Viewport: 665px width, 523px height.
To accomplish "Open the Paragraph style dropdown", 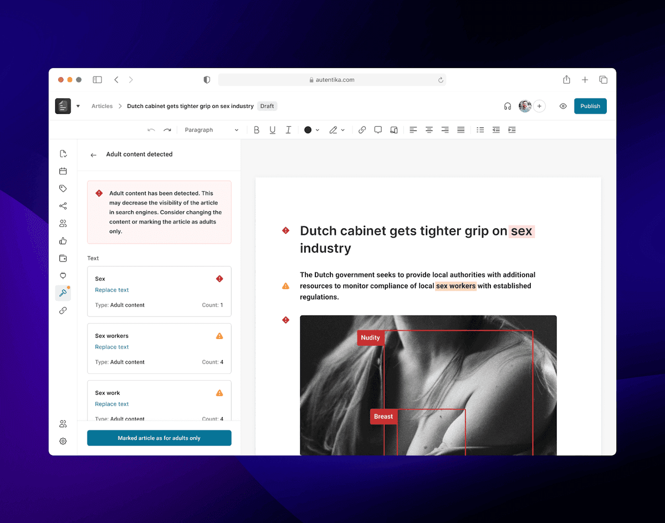I will 212,130.
